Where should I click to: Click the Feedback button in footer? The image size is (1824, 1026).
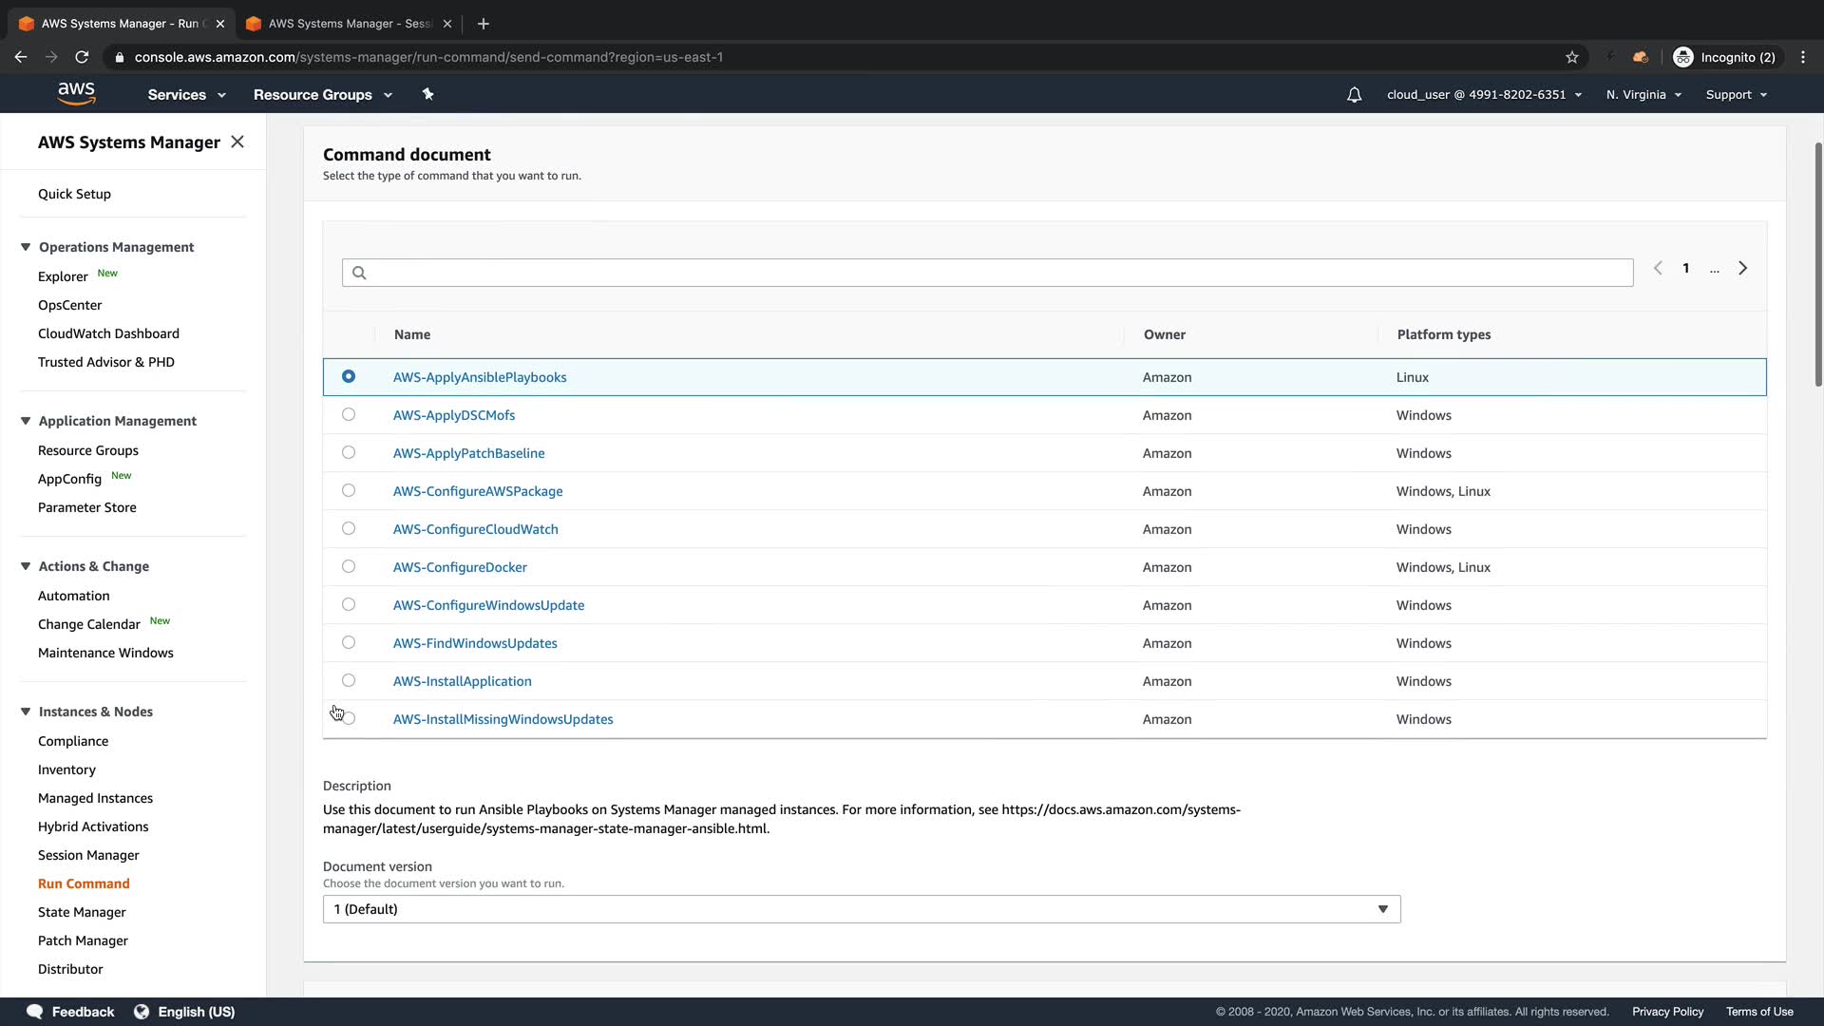coord(71,1012)
